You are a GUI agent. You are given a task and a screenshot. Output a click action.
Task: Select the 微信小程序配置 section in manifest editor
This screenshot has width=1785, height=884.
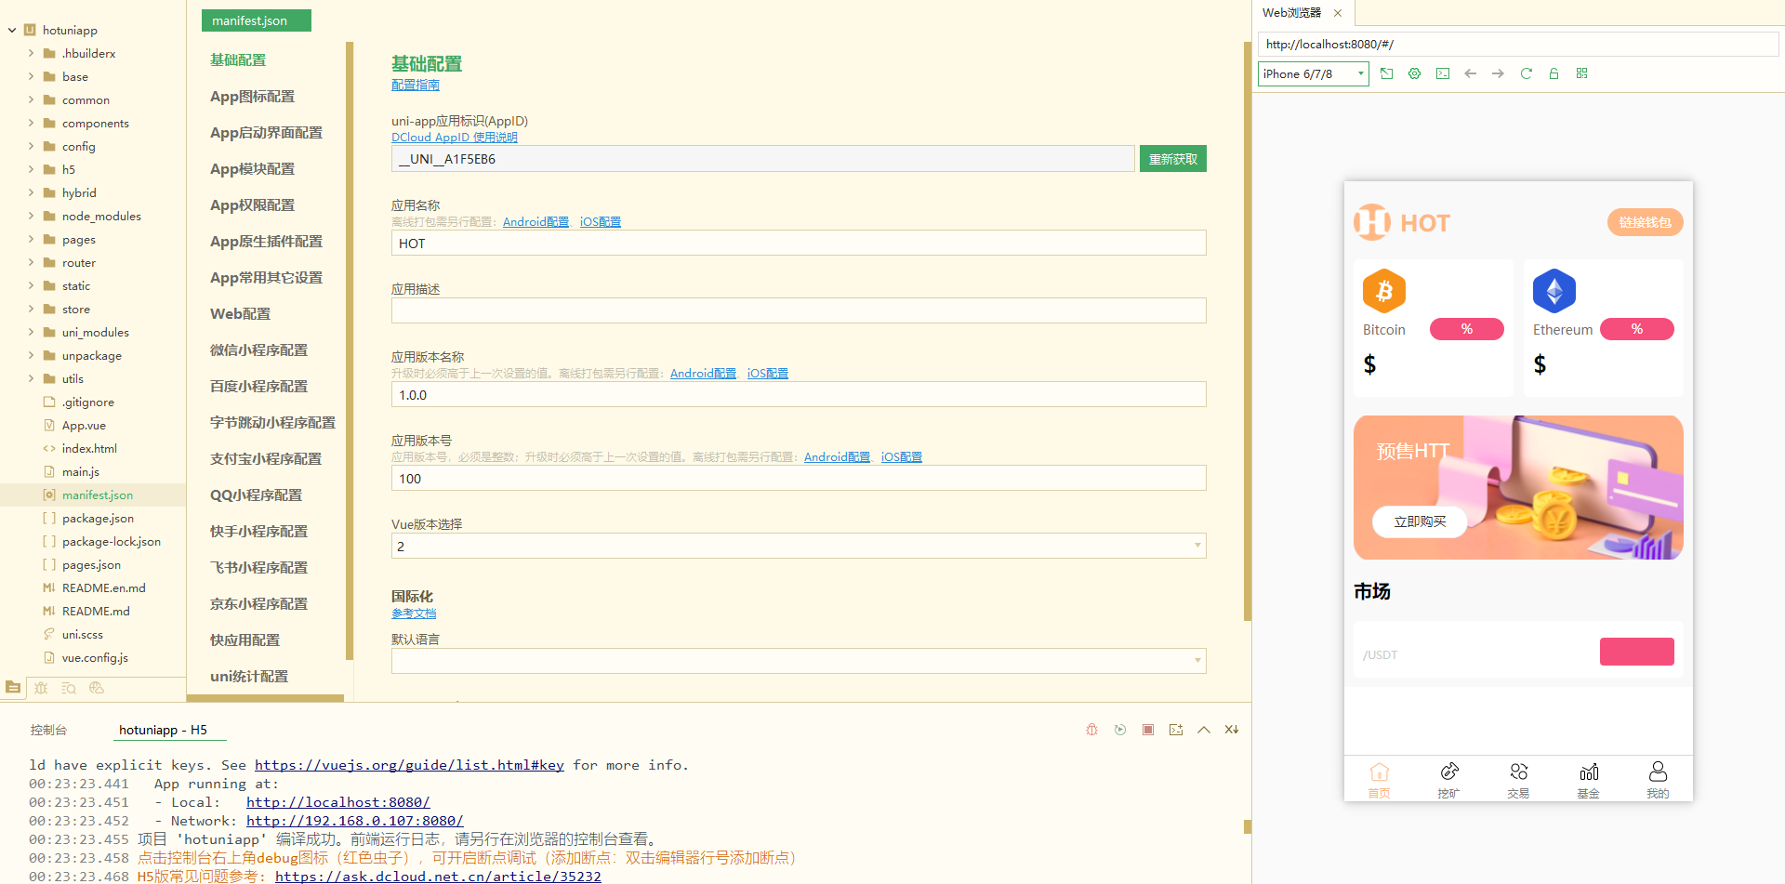tap(258, 350)
